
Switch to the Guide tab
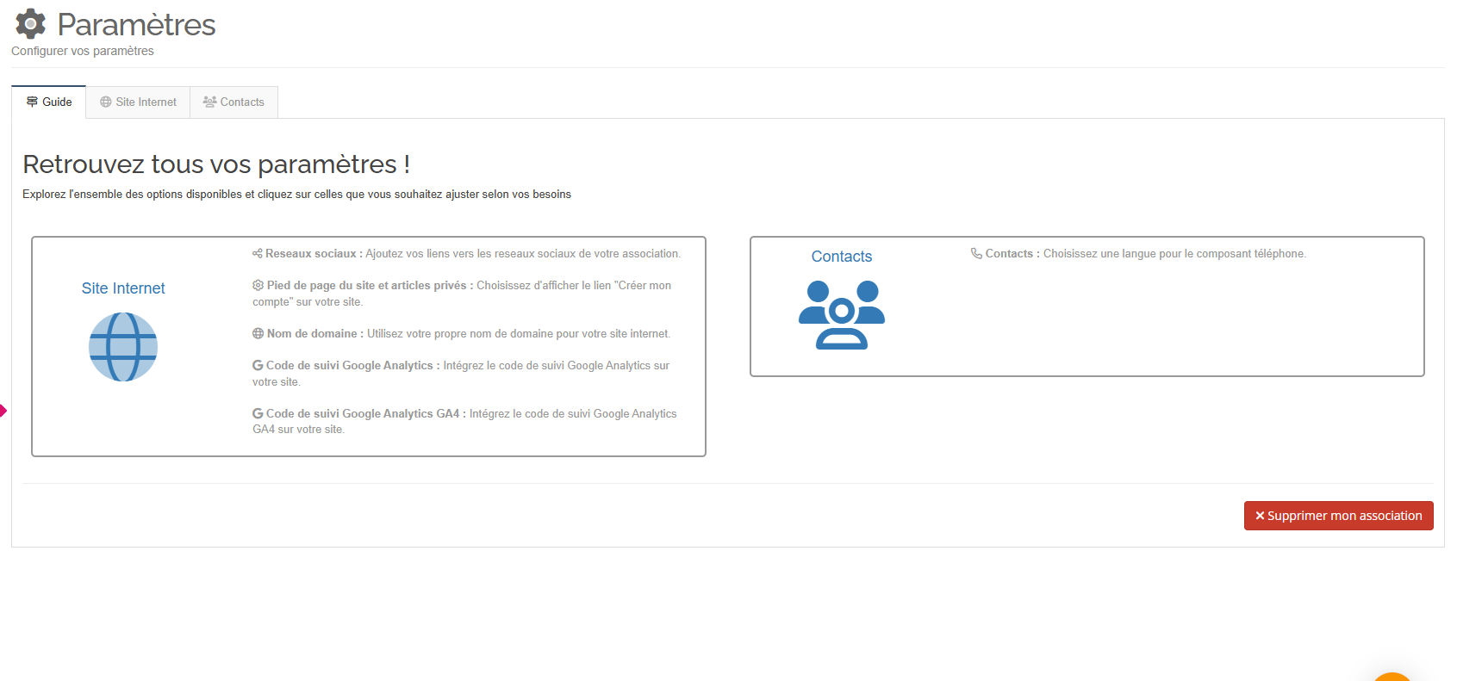49,102
